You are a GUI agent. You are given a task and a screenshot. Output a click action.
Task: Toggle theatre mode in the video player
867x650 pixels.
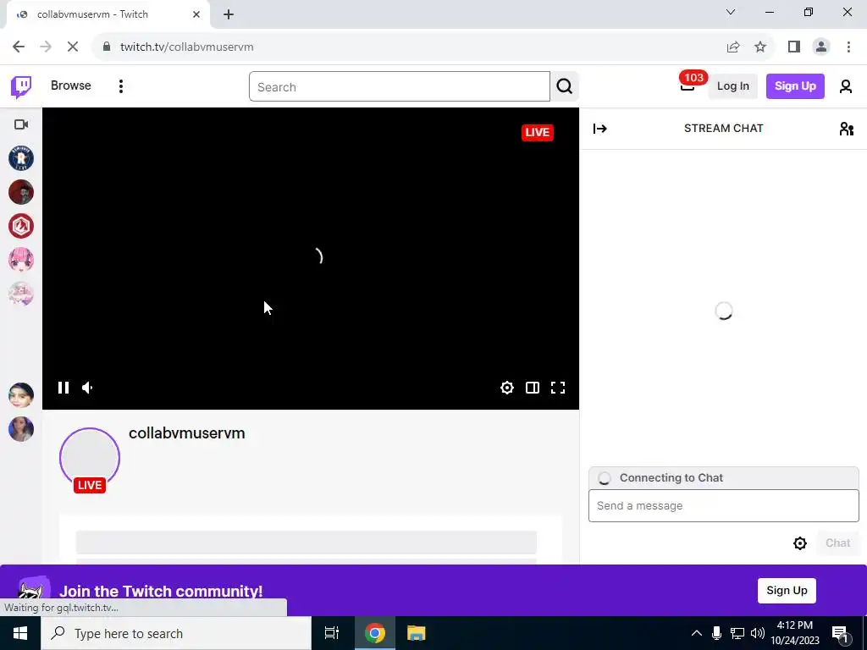point(532,388)
